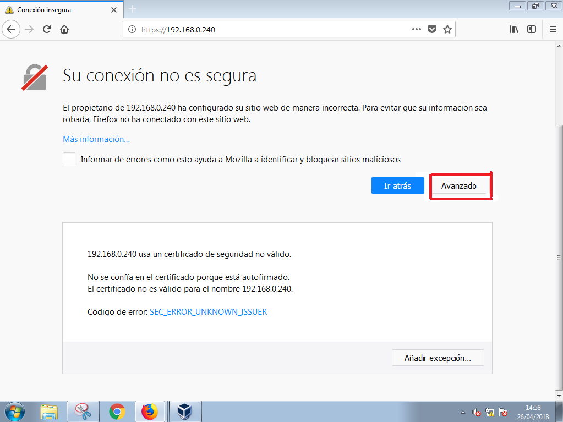
Task: Check the report errors to Mozilla checkbox
Action: (x=69, y=159)
